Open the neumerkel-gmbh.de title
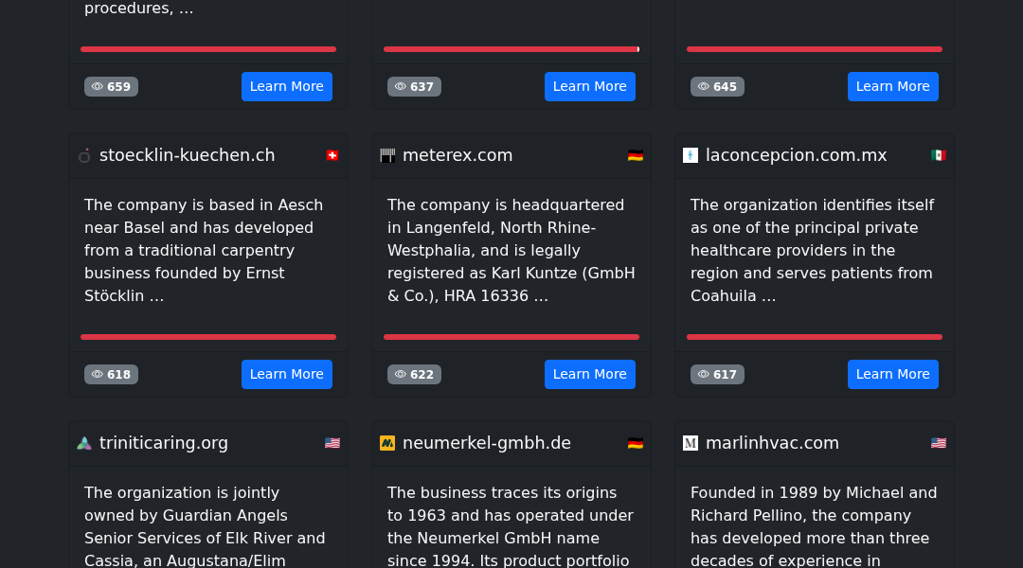 point(487,443)
